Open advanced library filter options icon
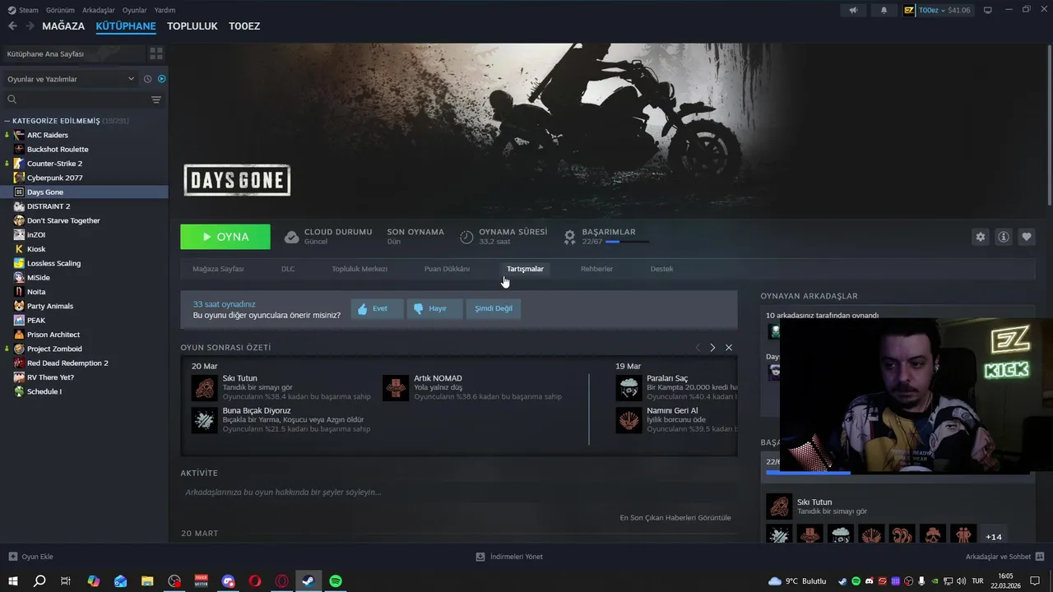Viewport: 1053px width, 592px height. [156, 99]
